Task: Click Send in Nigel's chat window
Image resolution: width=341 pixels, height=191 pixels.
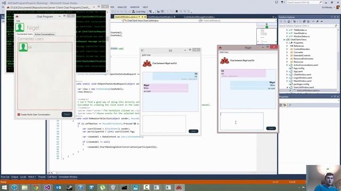Action: [x=271, y=128]
